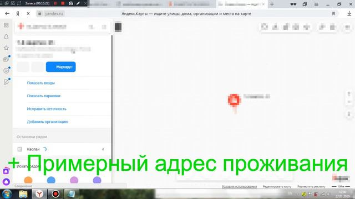The height and width of the screenshot is (199, 355).
Task: Click the padlock site security icon
Action: 39,13
